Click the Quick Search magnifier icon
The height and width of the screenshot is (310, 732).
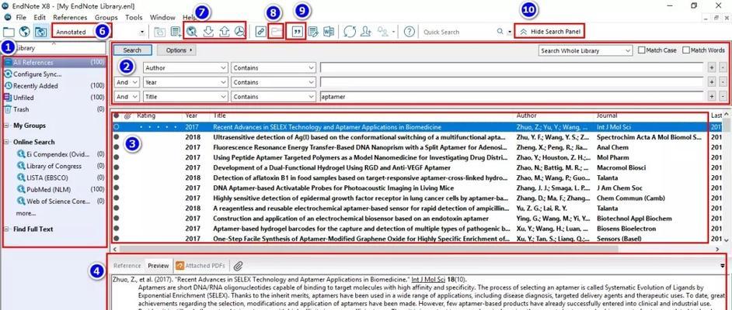(500, 32)
